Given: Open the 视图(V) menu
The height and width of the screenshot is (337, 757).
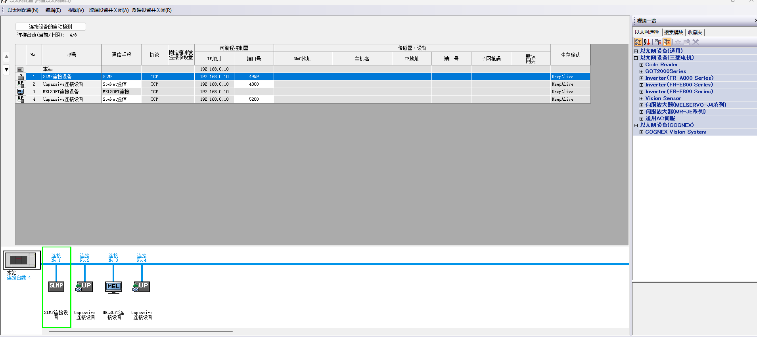Looking at the screenshot, I should 76,10.
